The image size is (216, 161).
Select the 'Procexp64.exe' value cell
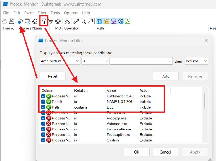coord(119,135)
